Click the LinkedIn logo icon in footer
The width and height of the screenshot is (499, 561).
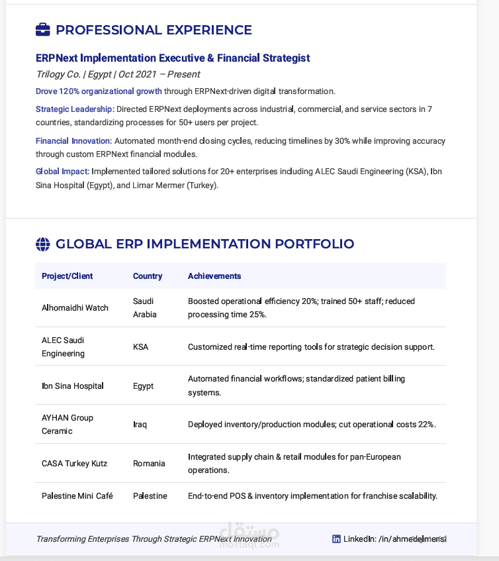click(336, 539)
